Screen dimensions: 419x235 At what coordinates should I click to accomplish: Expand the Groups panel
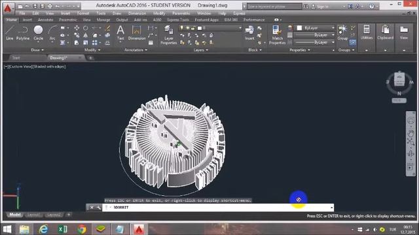tap(346, 50)
